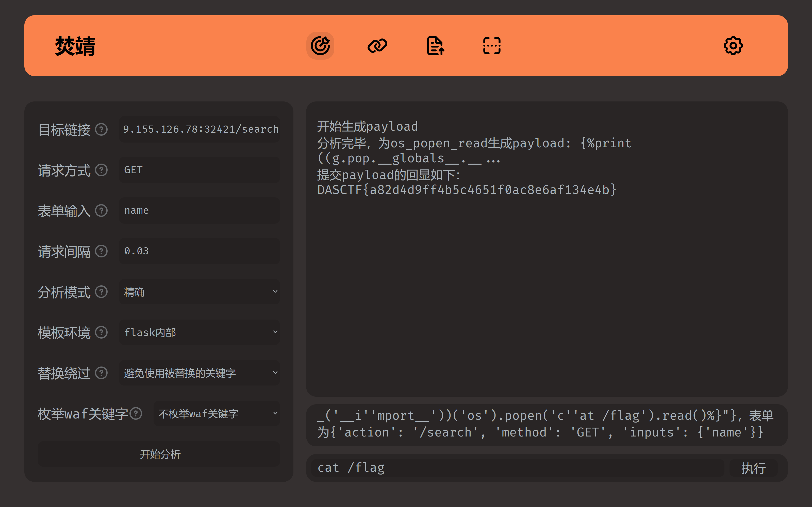The image size is (812, 507).
Task: Click the 执行 button
Action: click(753, 468)
